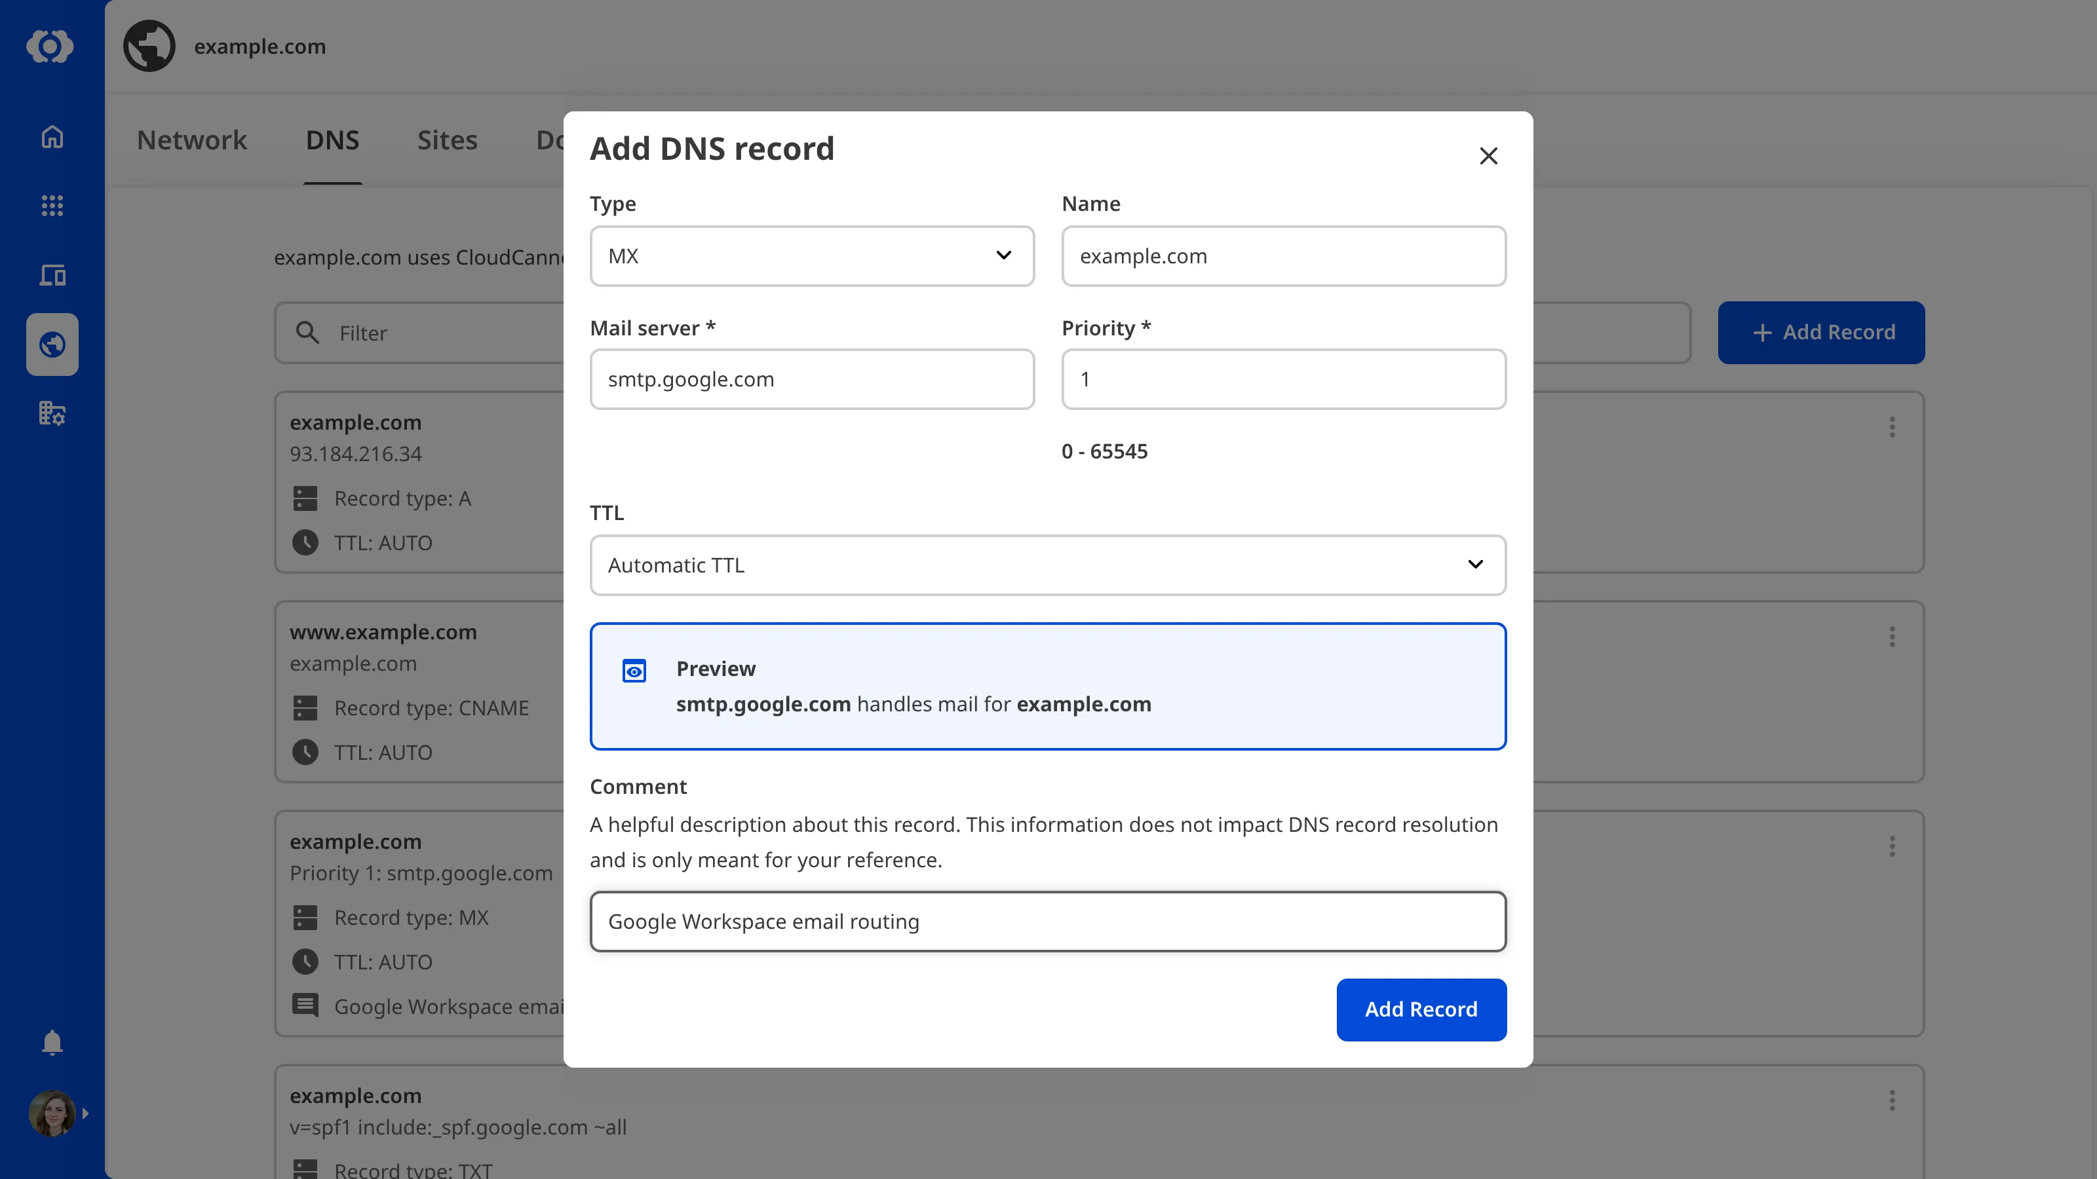Click the user avatar thumbnail
Viewport: 2097px width, 1179px height.
51,1114
